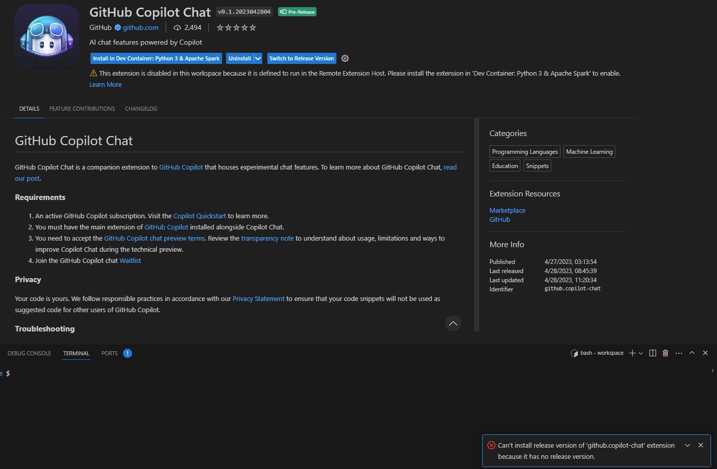
Task: Click the fifth star in the rating row
Action: tap(253, 27)
